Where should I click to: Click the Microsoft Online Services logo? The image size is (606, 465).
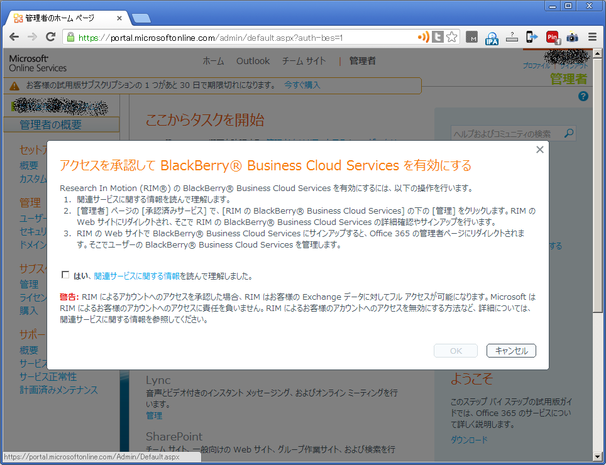pyautogui.click(x=38, y=63)
